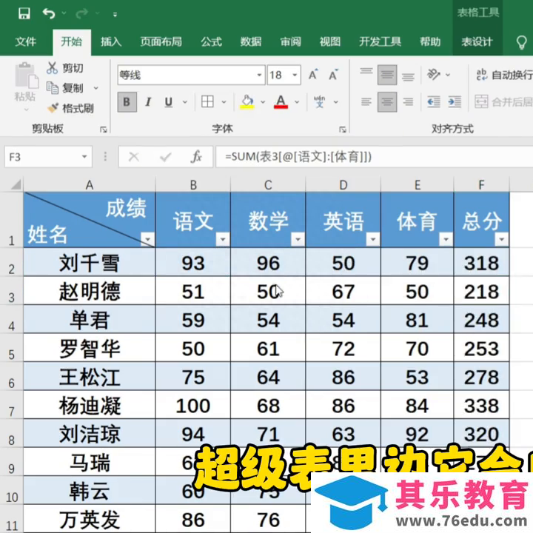Switch to the 公式 ribbon tab

pyautogui.click(x=211, y=41)
